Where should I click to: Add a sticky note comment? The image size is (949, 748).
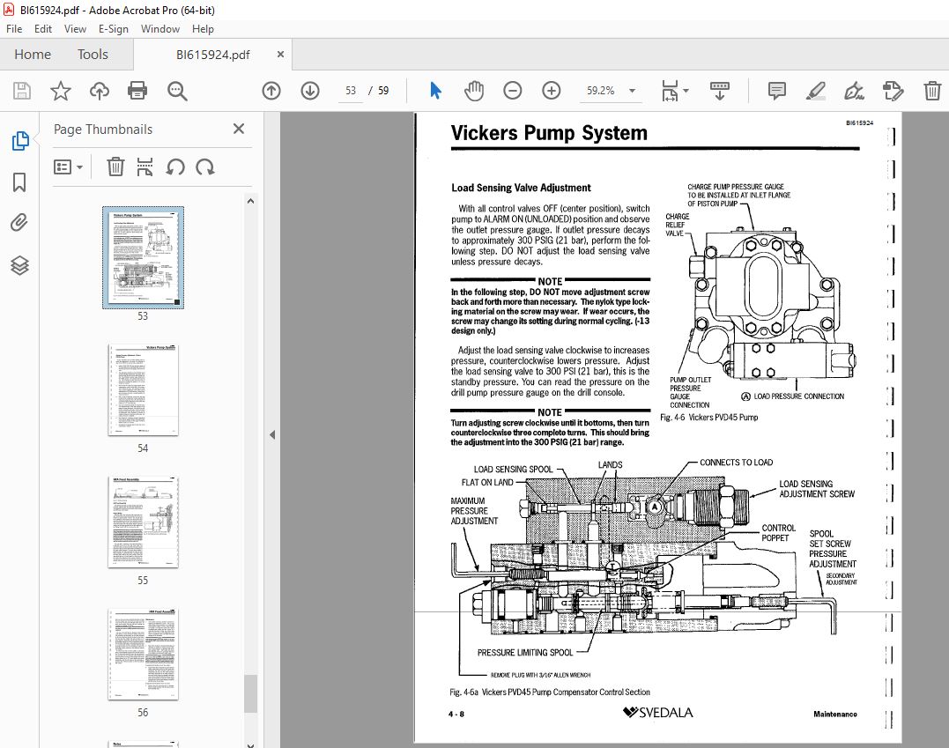(776, 91)
